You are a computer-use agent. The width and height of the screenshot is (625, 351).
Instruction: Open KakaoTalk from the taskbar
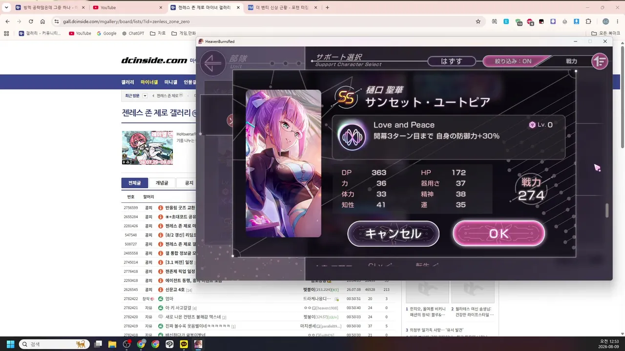(x=184, y=344)
